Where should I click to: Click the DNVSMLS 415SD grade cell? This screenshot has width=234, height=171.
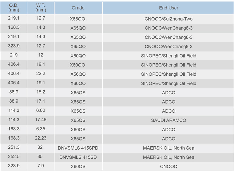click(78, 157)
